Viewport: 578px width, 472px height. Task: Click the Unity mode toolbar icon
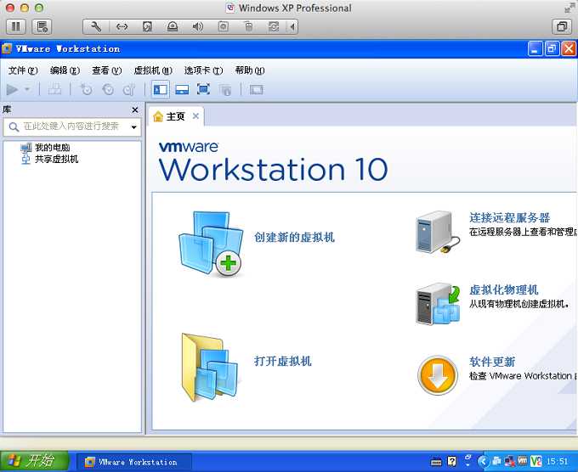point(225,89)
